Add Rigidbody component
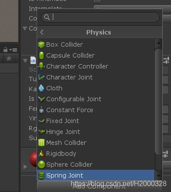This screenshot has height=192, width=171. pyautogui.click(x=96, y=154)
